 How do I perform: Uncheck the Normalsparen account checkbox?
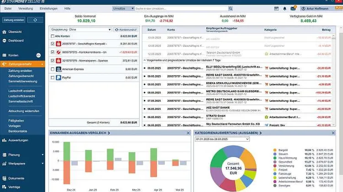tap(53, 61)
